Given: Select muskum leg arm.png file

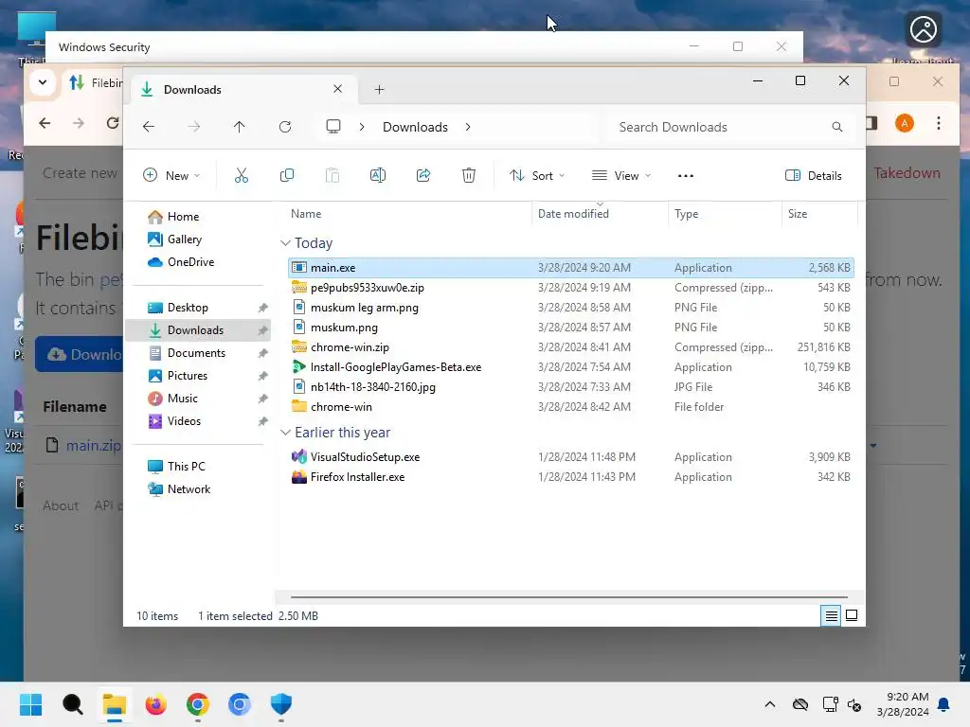Looking at the screenshot, I should tap(570, 308).
